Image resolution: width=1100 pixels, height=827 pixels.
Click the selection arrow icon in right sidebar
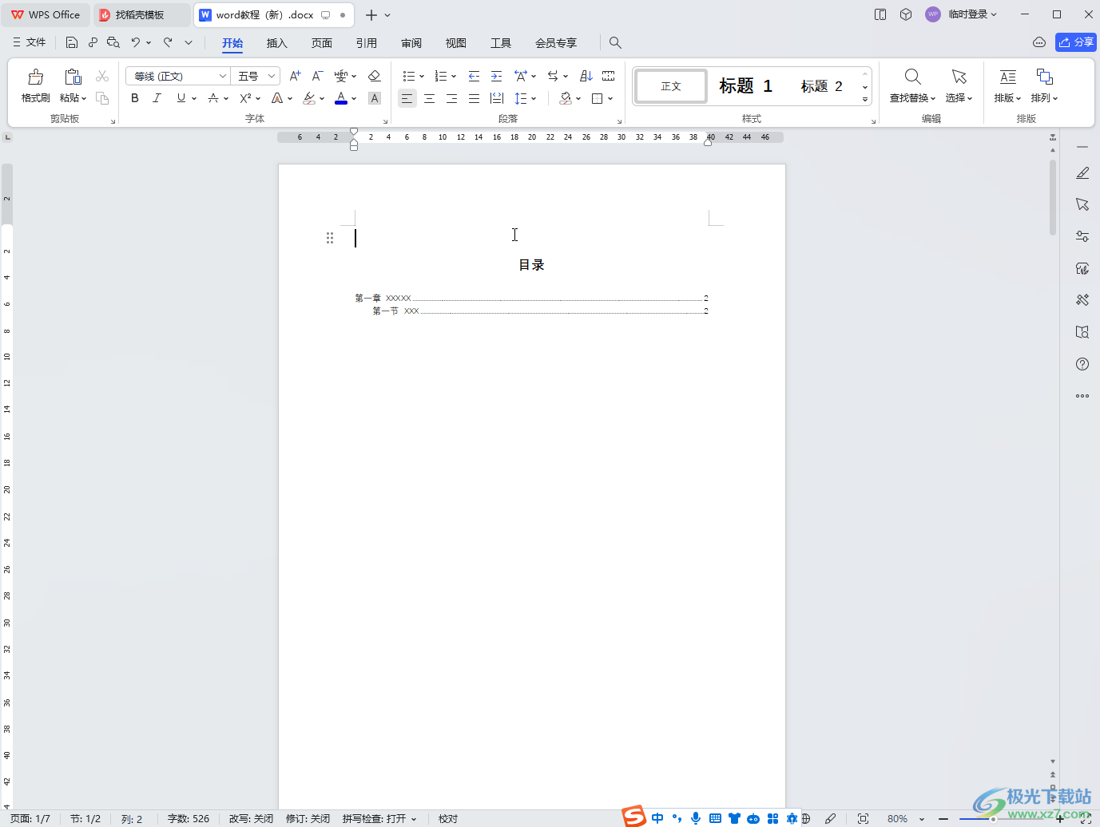coord(1082,204)
